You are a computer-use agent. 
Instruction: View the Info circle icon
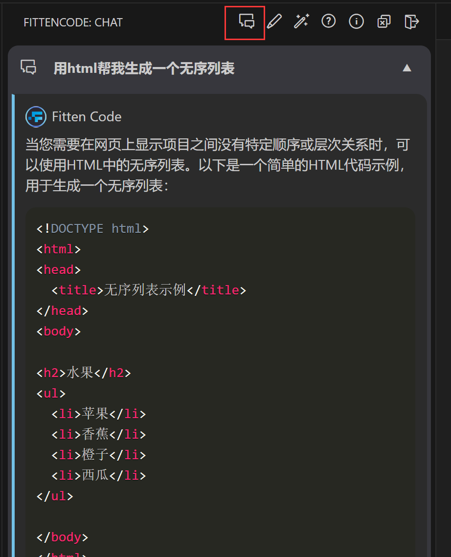[x=356, y=22]
